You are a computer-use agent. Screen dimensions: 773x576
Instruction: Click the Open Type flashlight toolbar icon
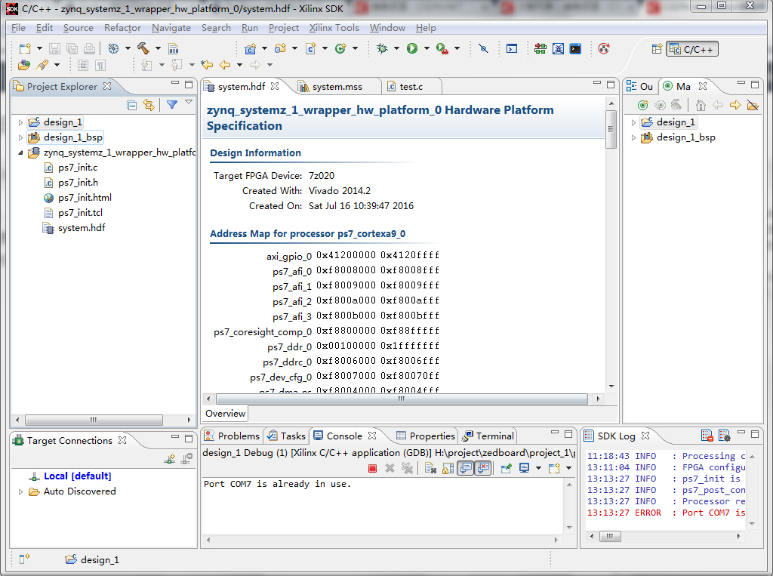click(42, 65)
